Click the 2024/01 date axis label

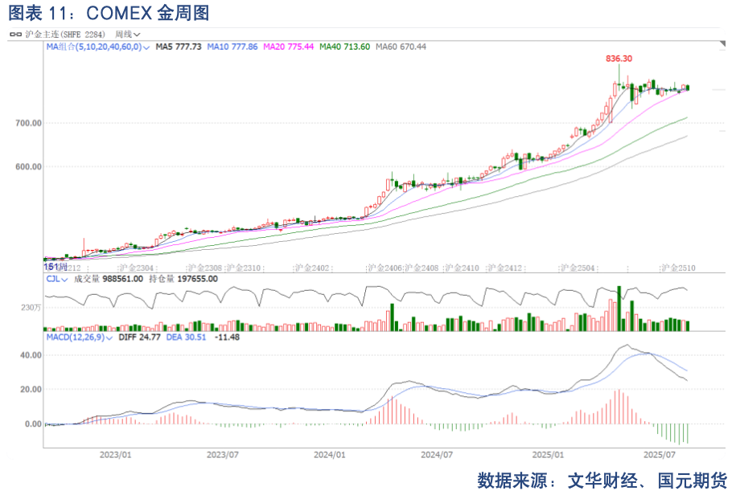pos(329,454)
